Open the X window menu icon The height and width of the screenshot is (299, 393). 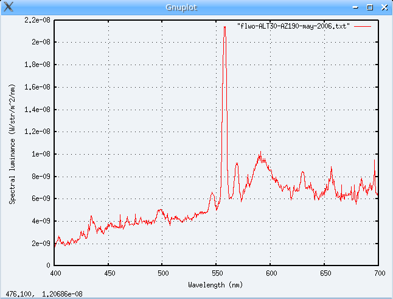[8, 7]
